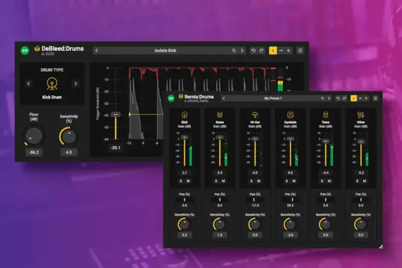Copy A to B in DeBleed:Drums
The width and height of the screenshot is (402, 268).
point(281,50)
